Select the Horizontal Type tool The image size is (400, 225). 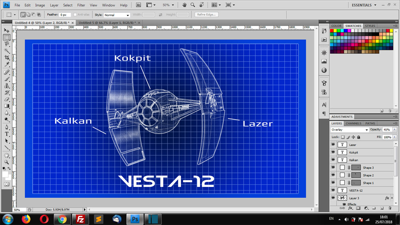pos(7,134)
